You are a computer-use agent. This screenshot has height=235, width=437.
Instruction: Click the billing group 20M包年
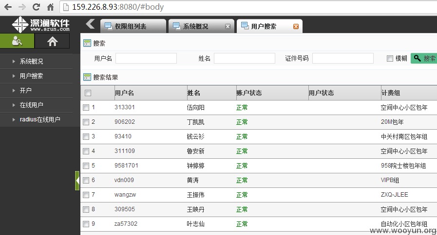392,122
